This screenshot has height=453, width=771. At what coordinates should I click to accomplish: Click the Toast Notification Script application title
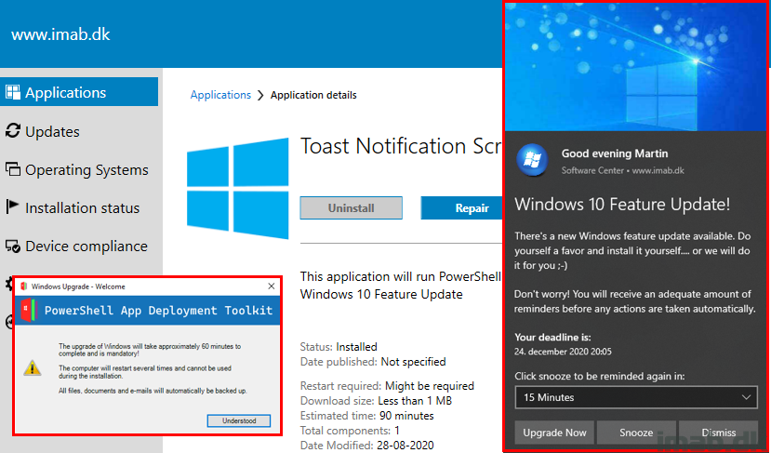point(401,146)
